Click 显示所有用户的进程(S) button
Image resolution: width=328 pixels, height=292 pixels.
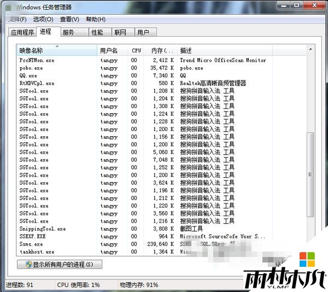[x=60, y=265]
